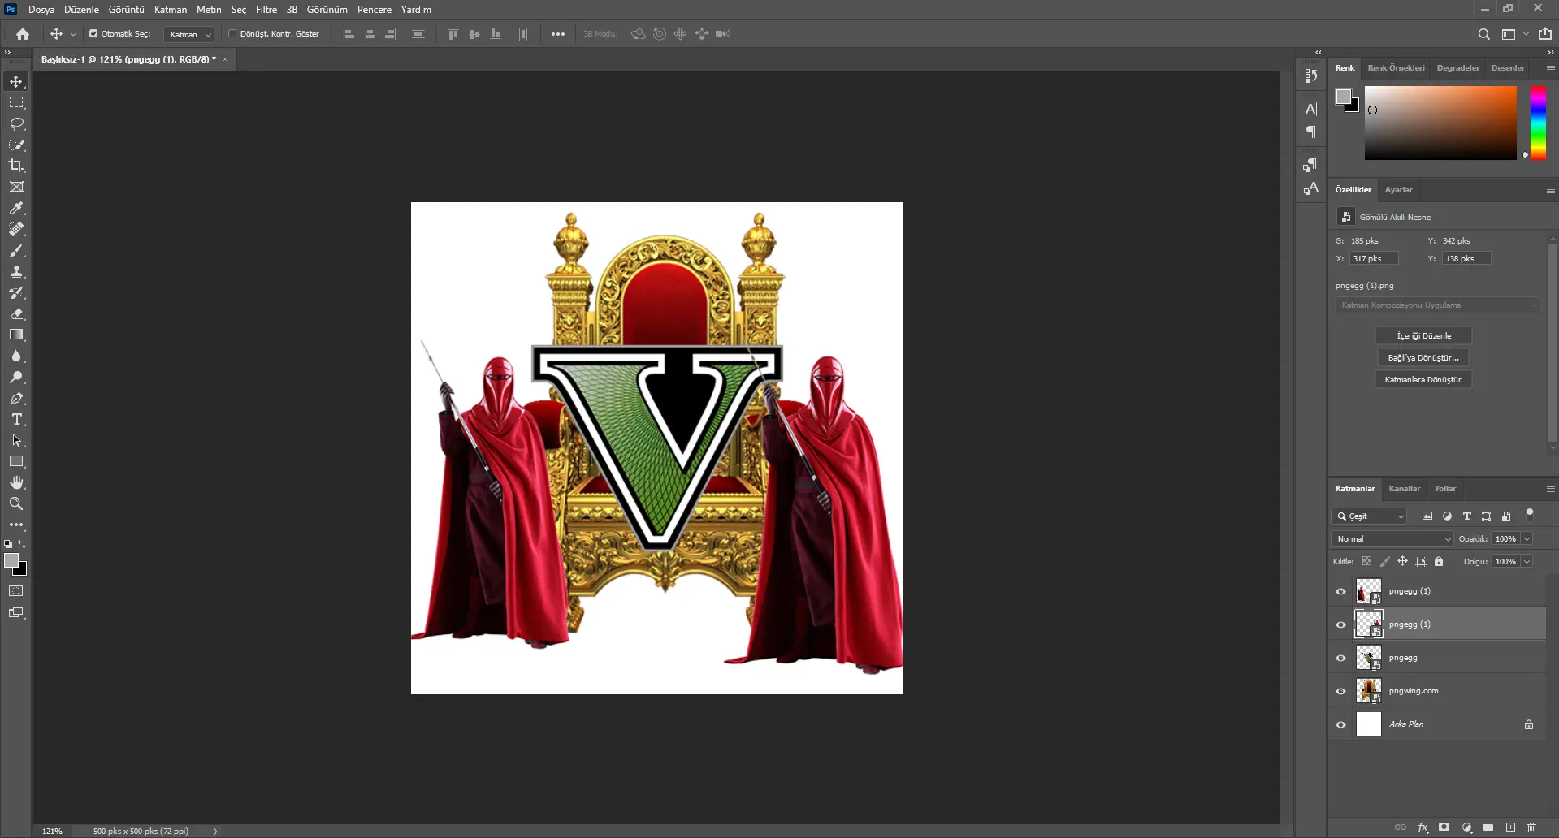Click the color picker gradient field
The image size is (1559, 838).
[x=1440, y=123]
